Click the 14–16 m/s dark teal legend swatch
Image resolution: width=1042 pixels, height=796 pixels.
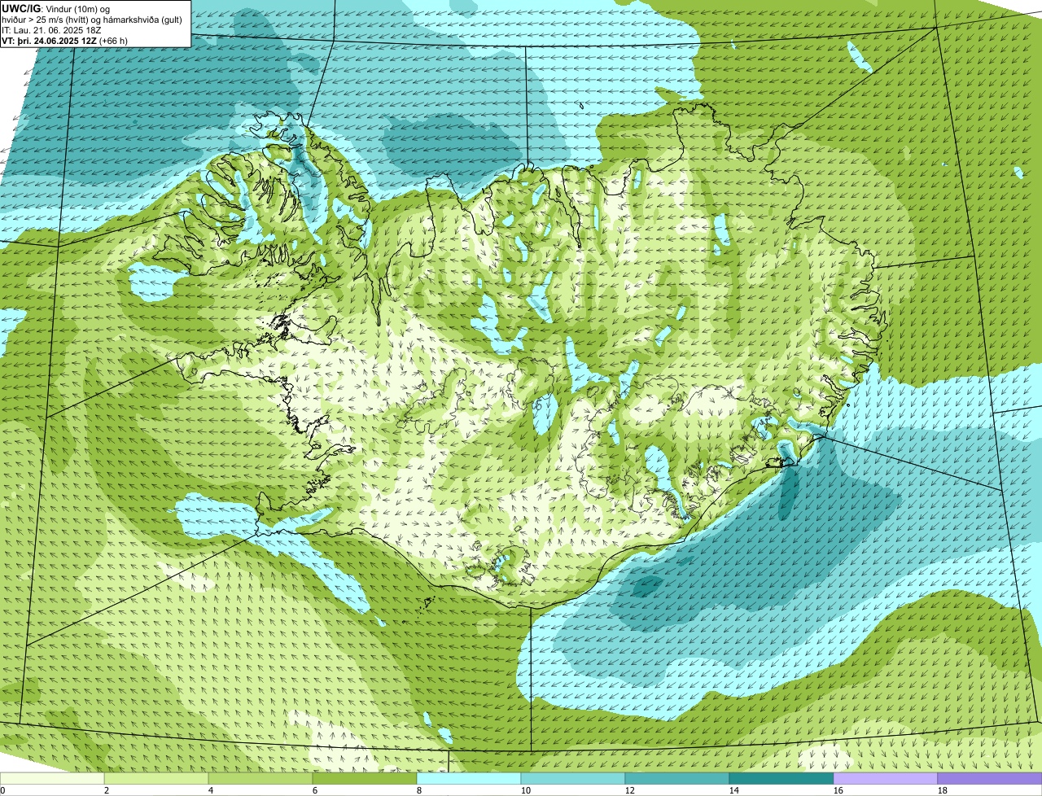781,778
